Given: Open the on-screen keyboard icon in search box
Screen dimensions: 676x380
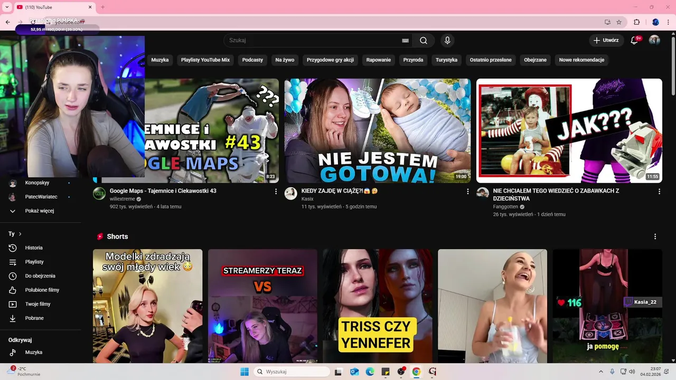Looking at the screenshot, I should tap(405, 40).
